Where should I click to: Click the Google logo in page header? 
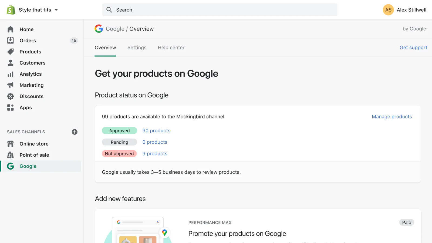(99, 29)
